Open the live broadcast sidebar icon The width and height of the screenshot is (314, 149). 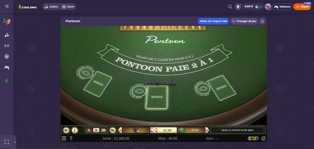click(7, 46)
